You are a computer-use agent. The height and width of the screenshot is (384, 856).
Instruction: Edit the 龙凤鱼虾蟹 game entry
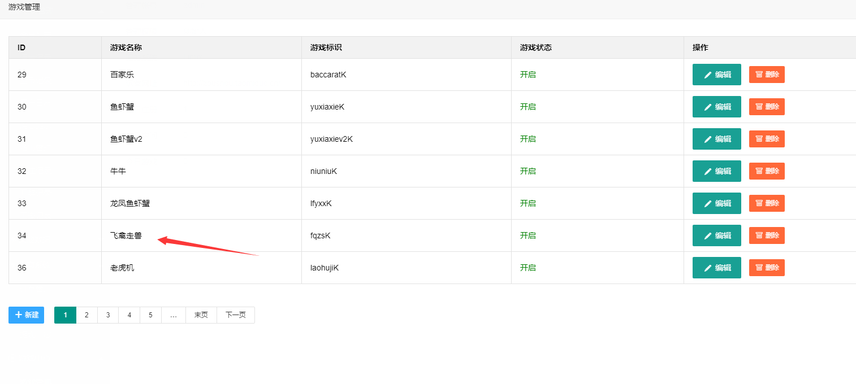(716, 203)
